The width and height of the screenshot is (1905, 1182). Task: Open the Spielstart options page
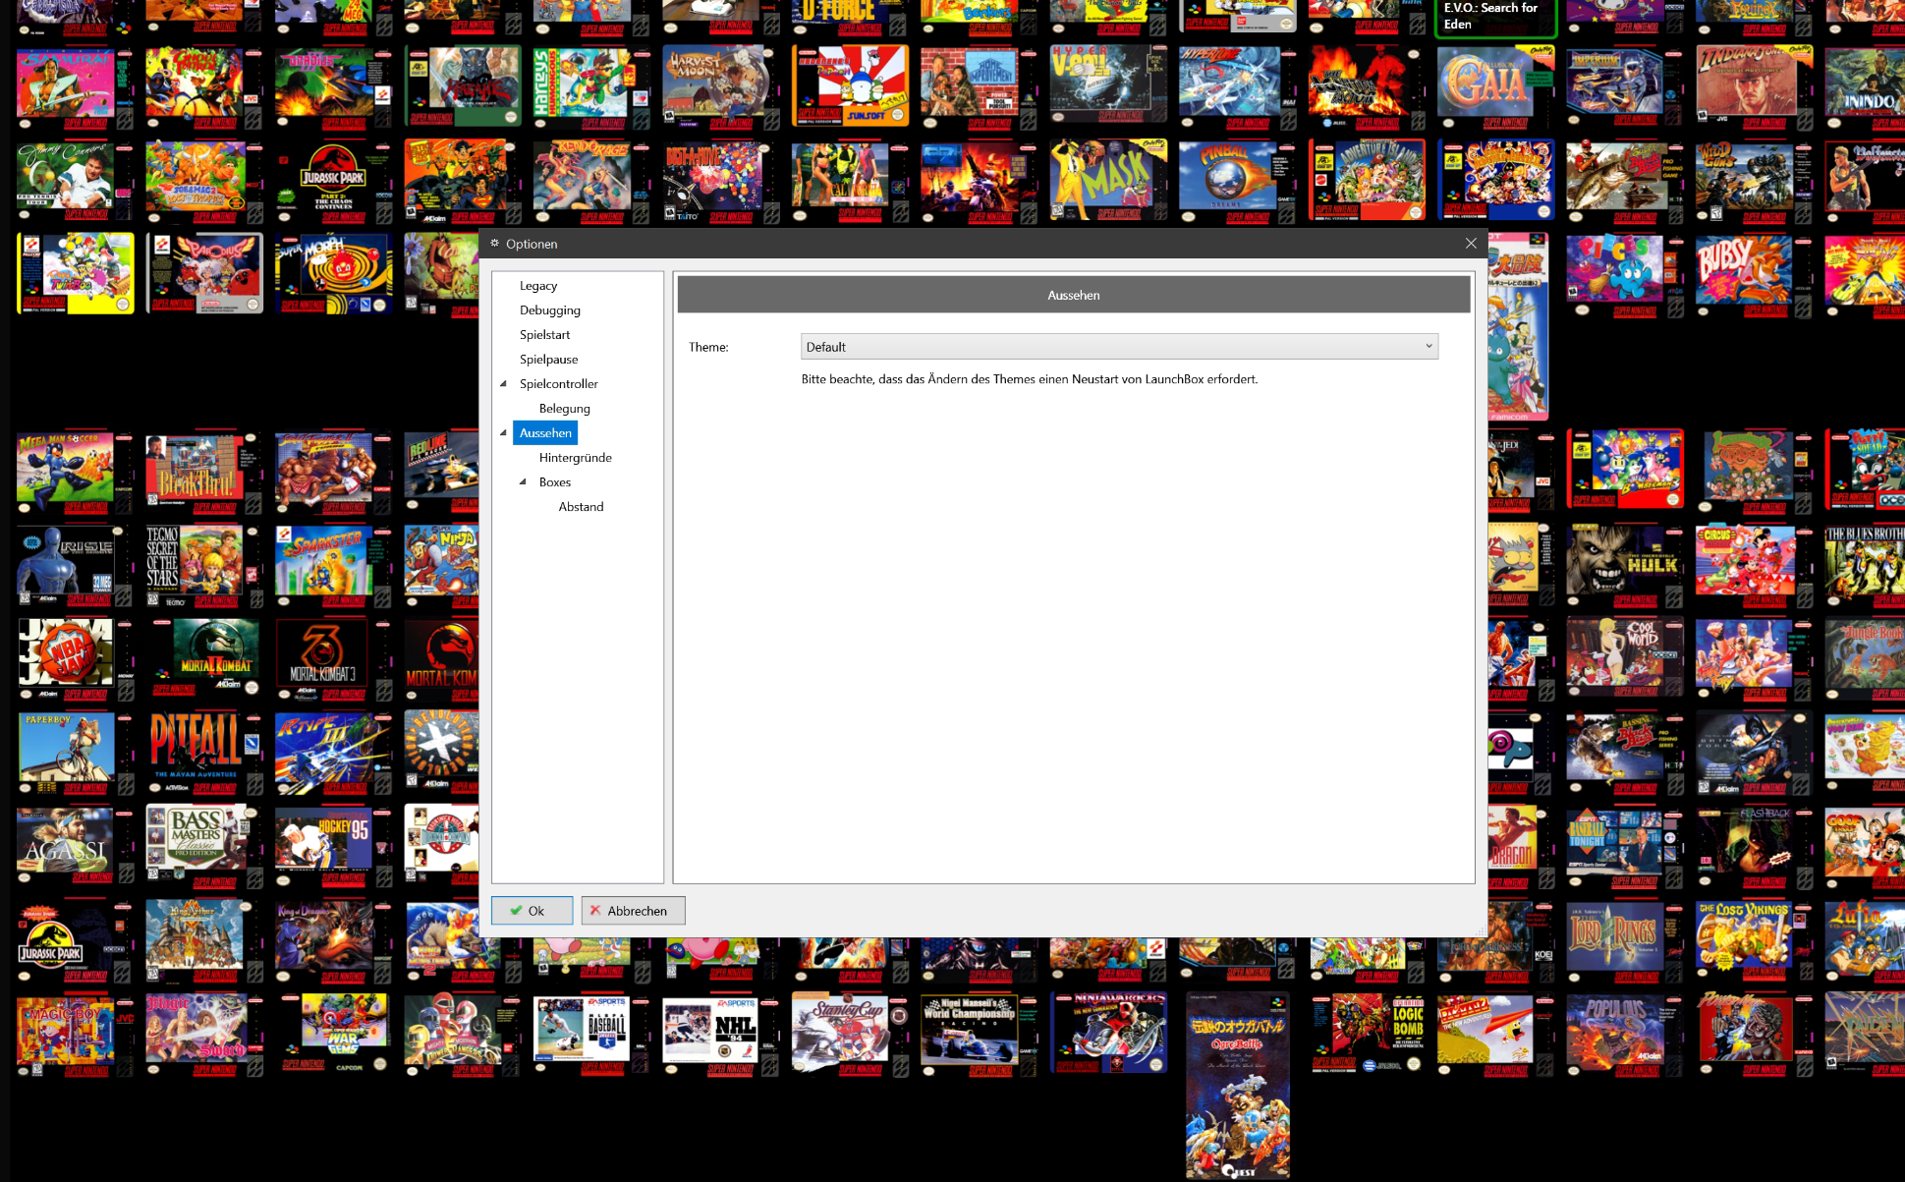(544, 335)
